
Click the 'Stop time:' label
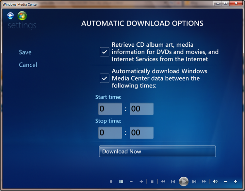(x=108, y=121)
